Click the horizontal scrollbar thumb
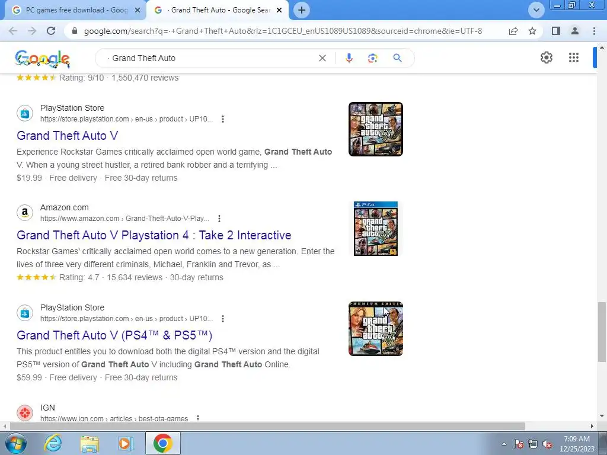 [x=267, y=427]
